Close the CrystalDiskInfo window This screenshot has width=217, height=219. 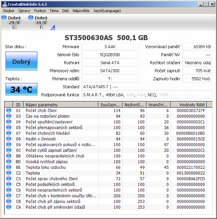pyautogui.click(x=212, y=4)
